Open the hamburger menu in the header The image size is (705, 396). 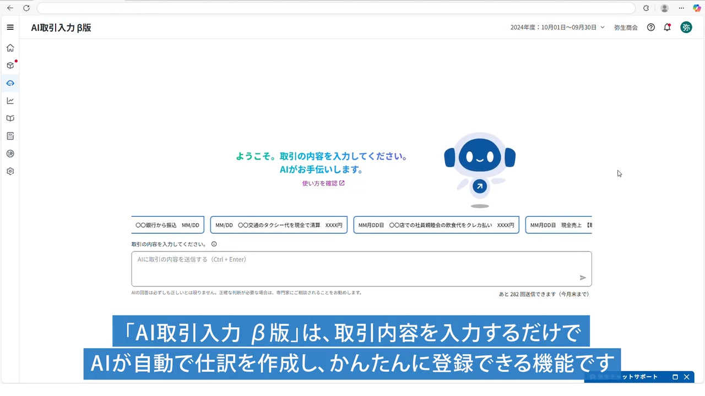tap(10, 28)
